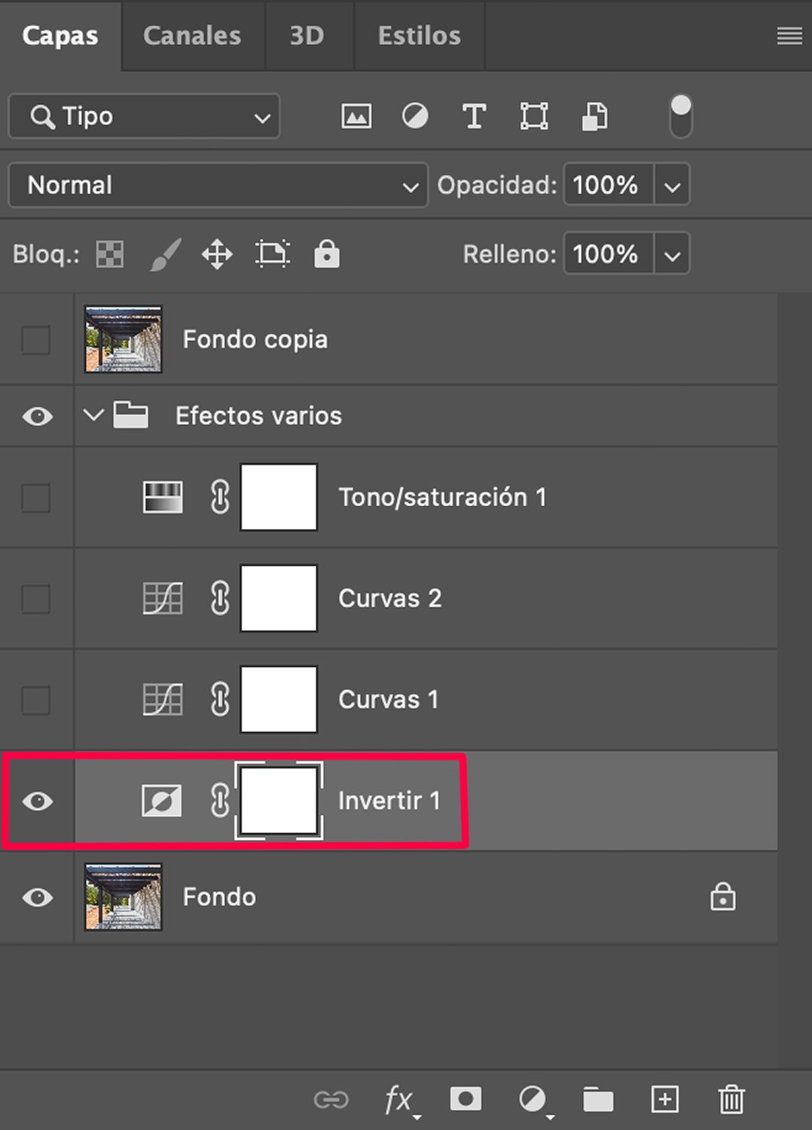This screenshot has width=812, height=1130.
Task: Open the fx layer style menu
Action: tap(401, 1101)
